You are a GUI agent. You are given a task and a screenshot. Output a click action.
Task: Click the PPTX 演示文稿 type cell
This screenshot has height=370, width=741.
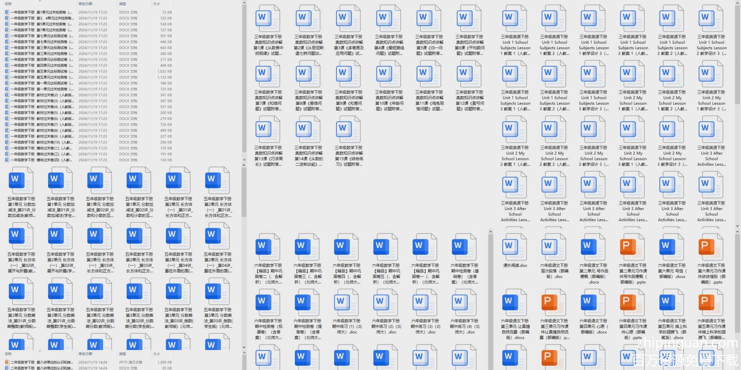tap(131, 362)
